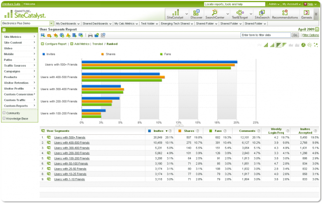Open the Visitor Retention menu
The height and width of the screenshot is (204, 323).
[x=19, y=83]
